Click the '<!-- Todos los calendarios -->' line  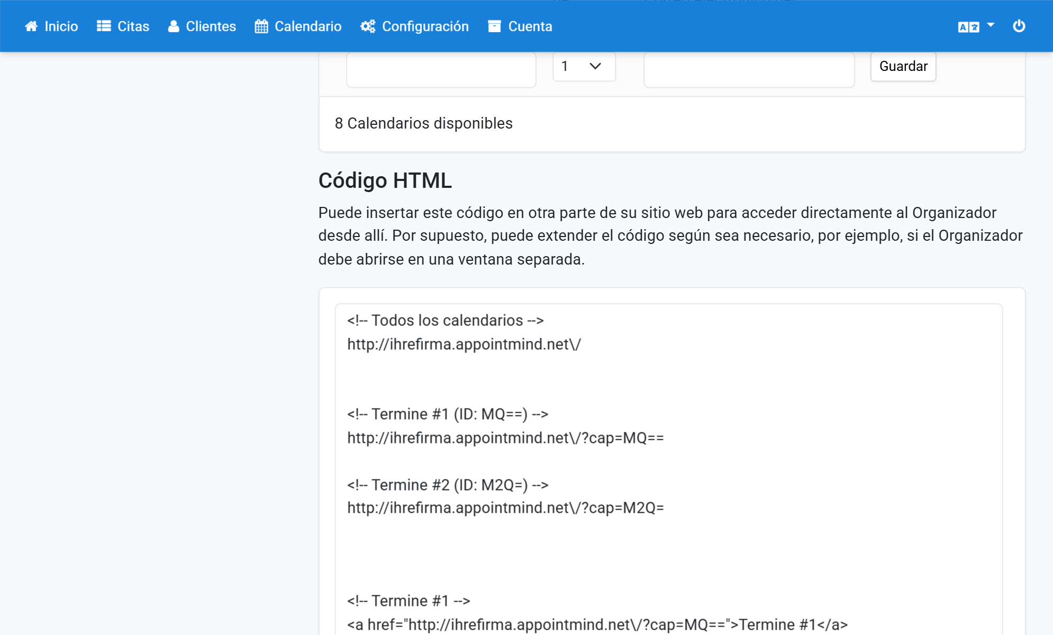click(x=446, y=321)
